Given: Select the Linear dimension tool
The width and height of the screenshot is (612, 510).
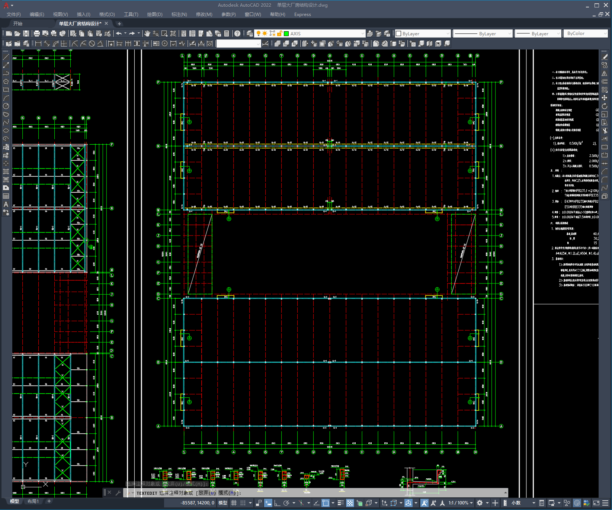Looking at the screenshot, I should pyautogui.click(x=38, y=44).
